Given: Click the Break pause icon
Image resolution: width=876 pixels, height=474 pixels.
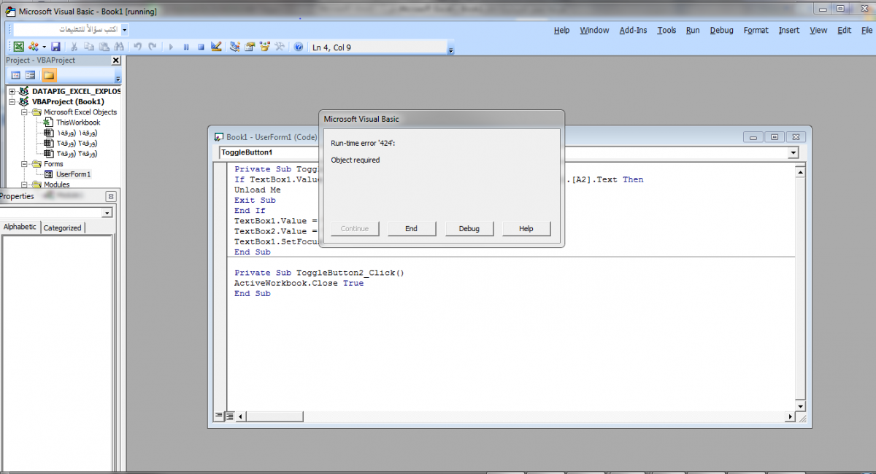Looking at the screenshot, I should 186,47.
